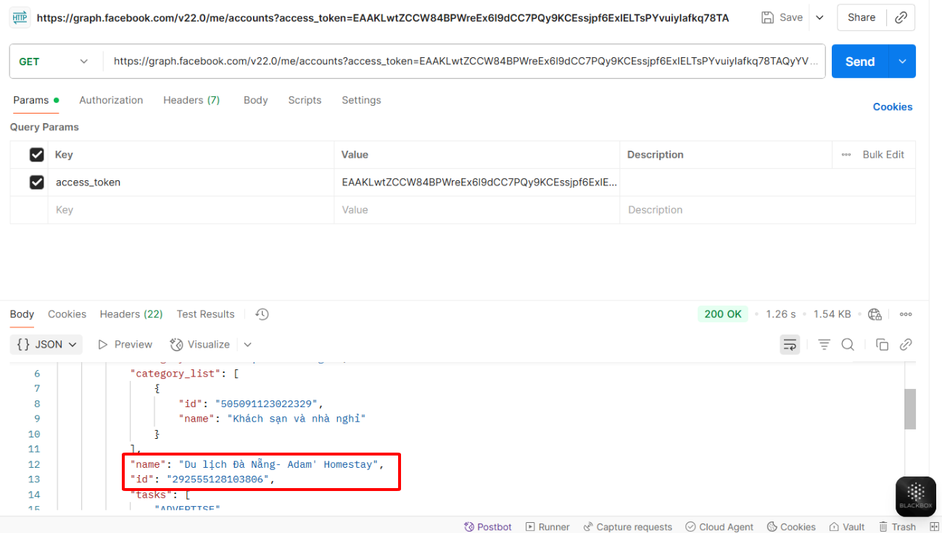Click the empty Description placeholder field
The image size is (942, 533).
[767, 210]
